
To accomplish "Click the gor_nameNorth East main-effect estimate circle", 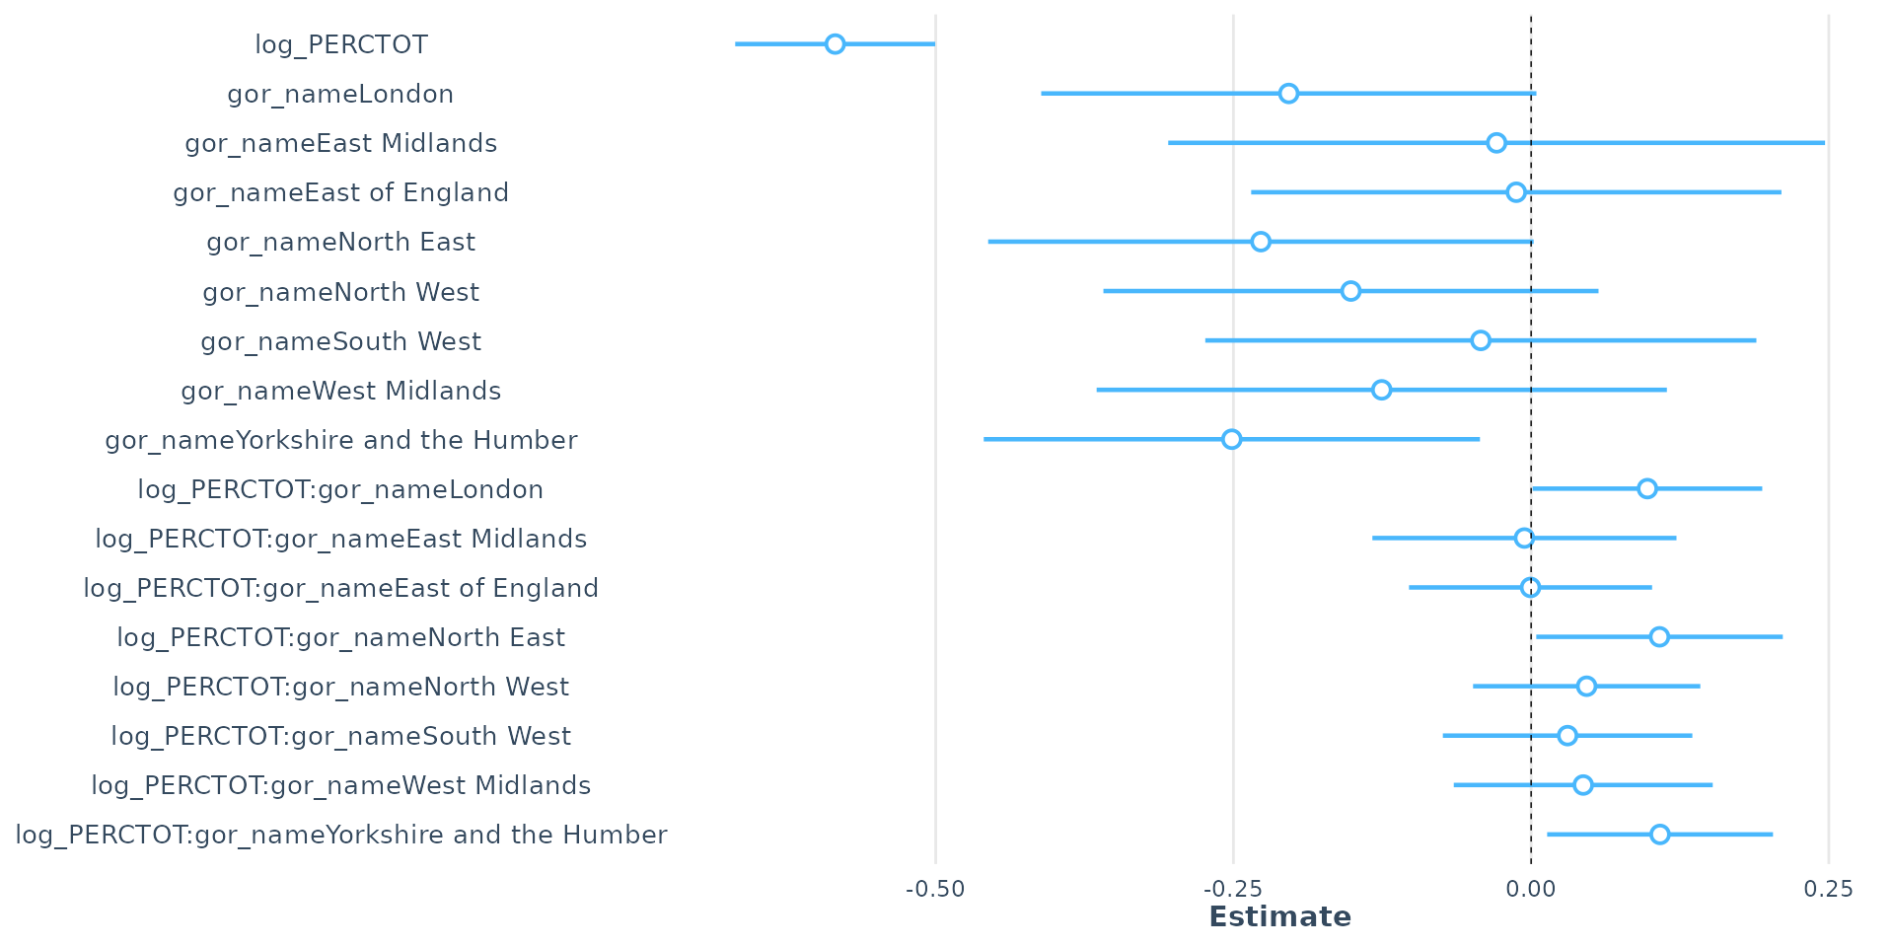I will (1260, 242).
